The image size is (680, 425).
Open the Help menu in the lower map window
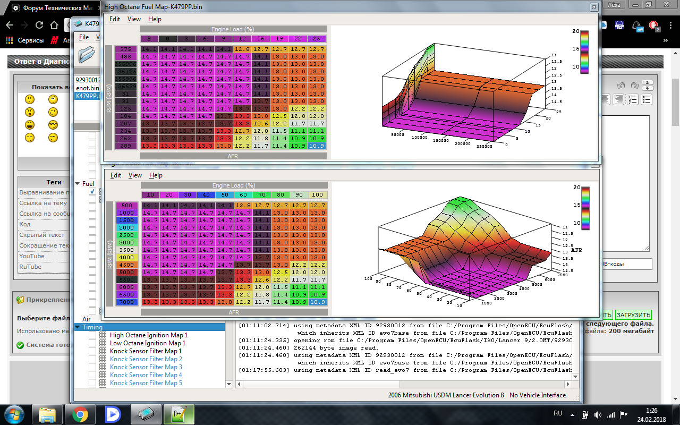pyautogui.click(x=156, y=175)
